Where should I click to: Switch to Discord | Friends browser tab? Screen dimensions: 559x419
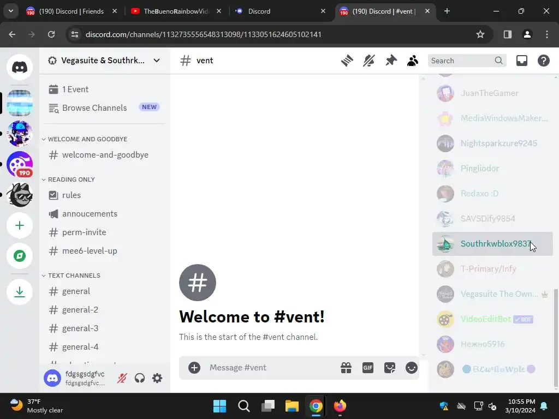72,11
